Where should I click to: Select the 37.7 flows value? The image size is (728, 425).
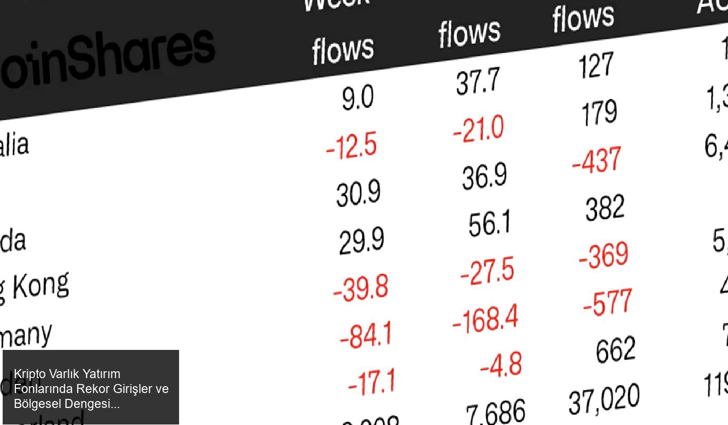[478, 82]
